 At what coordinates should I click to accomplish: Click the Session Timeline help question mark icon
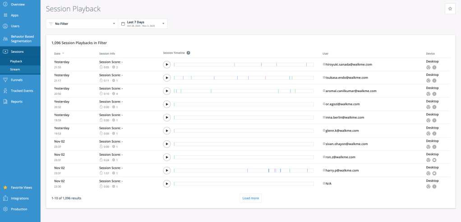coord(189,53)
